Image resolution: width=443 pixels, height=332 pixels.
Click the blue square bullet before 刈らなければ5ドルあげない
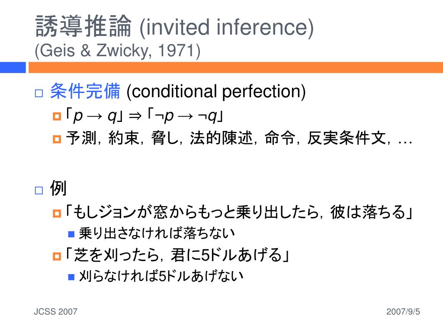pyautogui.click(x=71, y=277)
